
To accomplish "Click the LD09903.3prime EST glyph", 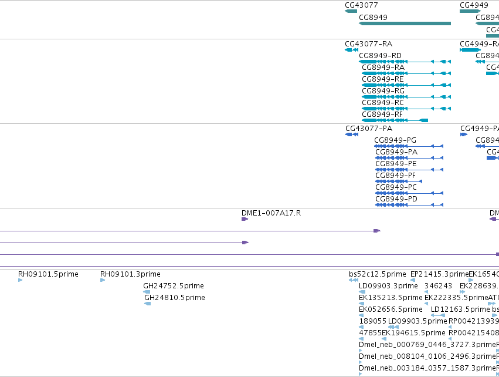I will (x=362, y=292).
